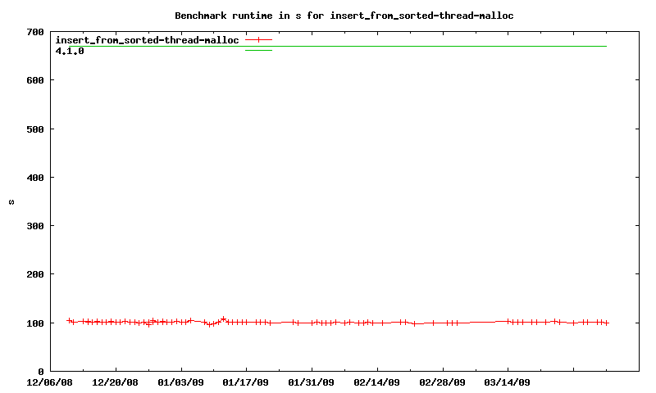Screen dimensions: 656x393
Task: Click the legend line sample beside 4.1.0
Action: pyautogui.click(x=258, y=51)
